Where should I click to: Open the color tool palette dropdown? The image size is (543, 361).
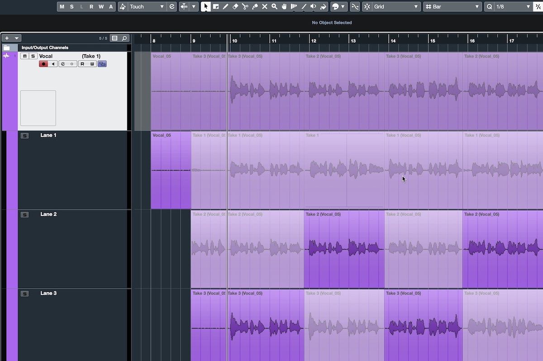tap(343, 7)
